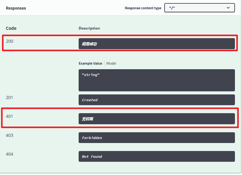Viewport: 242px width, 175px height.
Task: Switch to the Model tab
Action: click(x=111, y=63)
